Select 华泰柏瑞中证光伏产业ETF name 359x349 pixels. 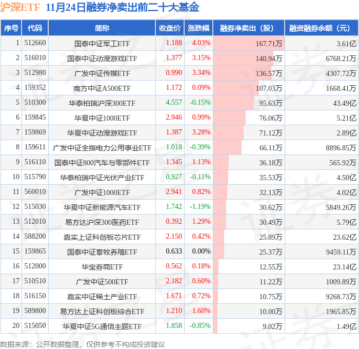coord(102,178)
